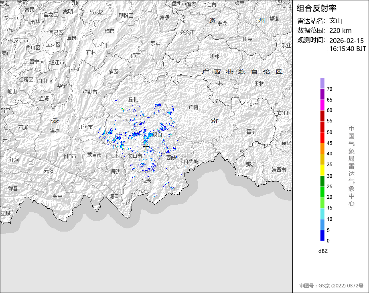Click the 马关 county label
The height and width of the screenshot is (293, 369).
pyautogui.click(x=146, y=180)
